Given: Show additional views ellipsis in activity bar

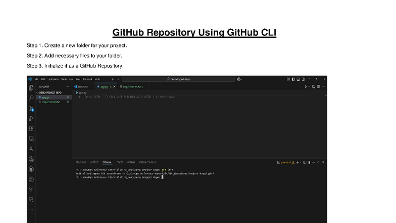Looking at the screenshot, I should 31,209.
